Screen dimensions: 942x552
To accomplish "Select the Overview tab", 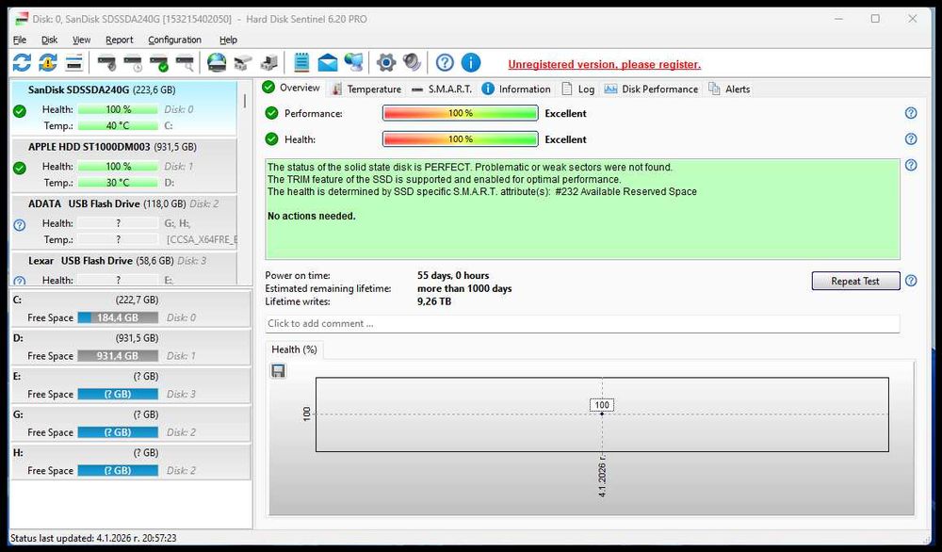I will (x=291, y=88).
